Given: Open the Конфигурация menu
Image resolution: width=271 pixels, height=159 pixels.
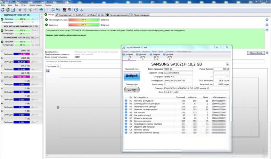Looking at the screenshot, I should pos(35,5).
